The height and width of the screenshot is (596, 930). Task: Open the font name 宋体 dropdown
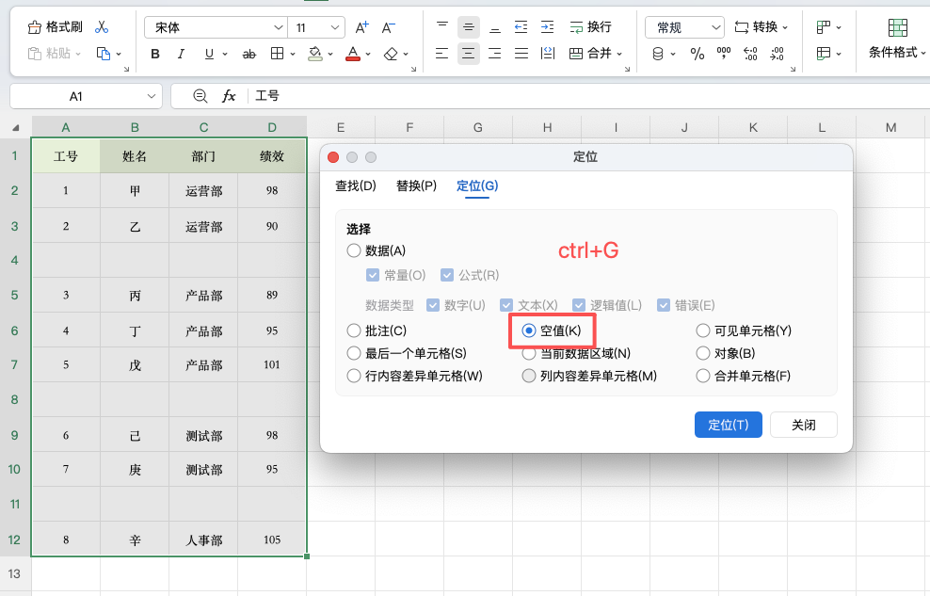pos(278,27)
